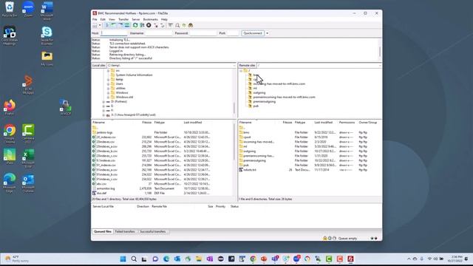Click the Host input field
The height and width of the screenshot is (266, 473).
[x=114, y=33]
